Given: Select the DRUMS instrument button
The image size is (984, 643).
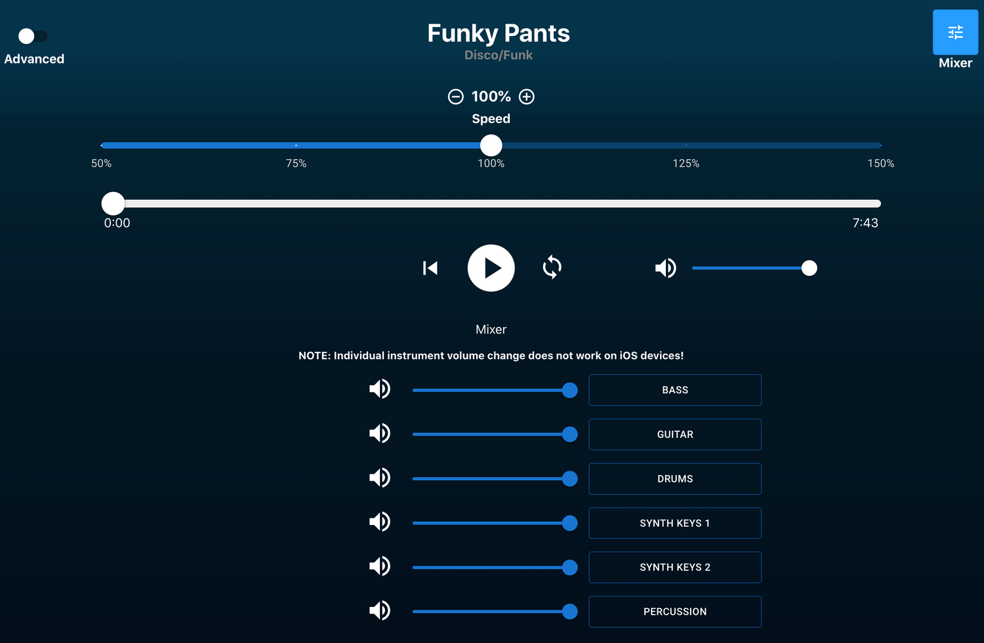Looking at the screenshot, I should 675,479.
